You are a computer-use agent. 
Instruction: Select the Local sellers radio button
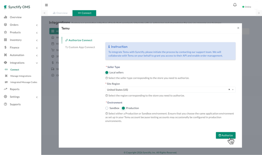pos(107,73)
